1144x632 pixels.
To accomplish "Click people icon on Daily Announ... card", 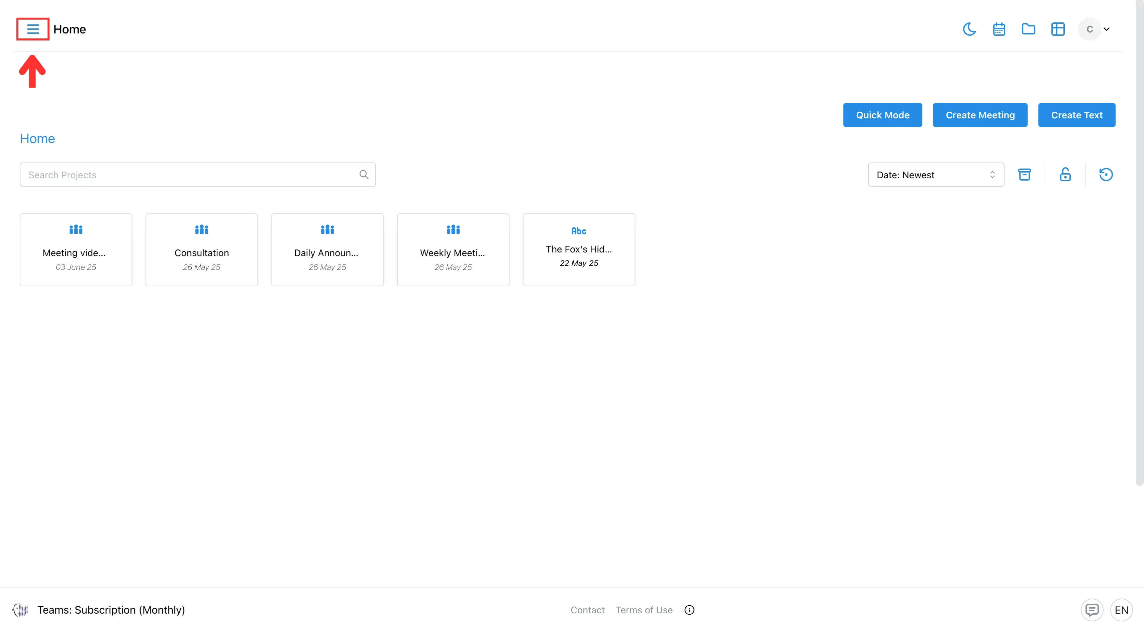I will (x=327, y=229).
